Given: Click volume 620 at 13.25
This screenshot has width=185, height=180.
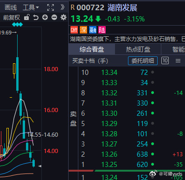Looking at the screenshot, I should click(142, 165).
